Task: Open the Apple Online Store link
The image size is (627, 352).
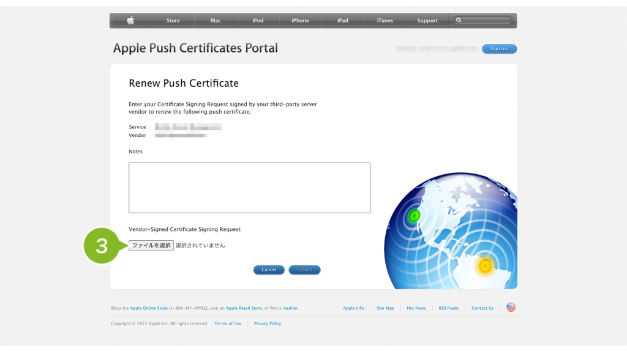Action: click(148, 309)
